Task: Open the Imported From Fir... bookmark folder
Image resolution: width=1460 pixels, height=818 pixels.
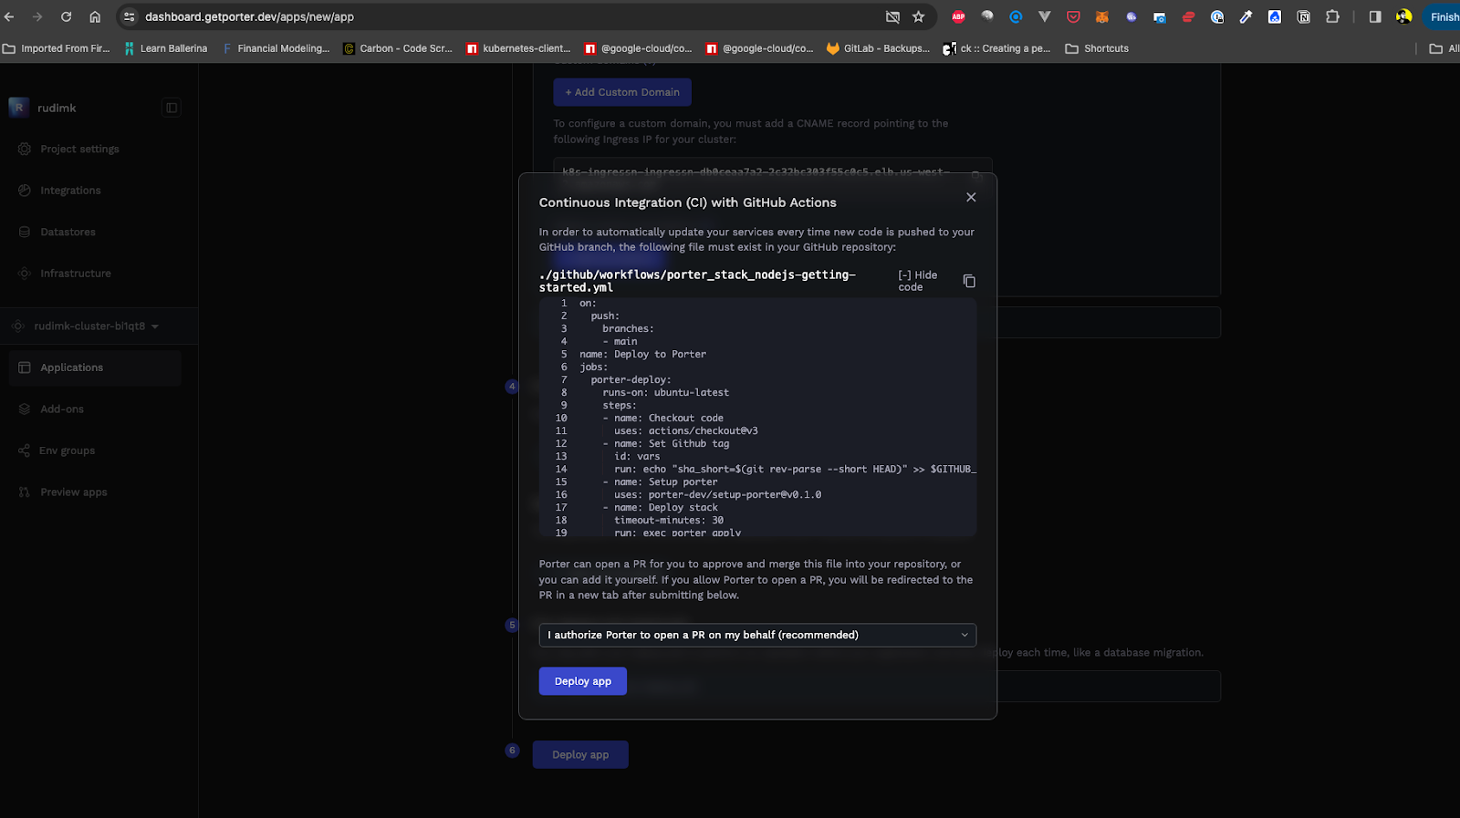Action: pos(57,48)
